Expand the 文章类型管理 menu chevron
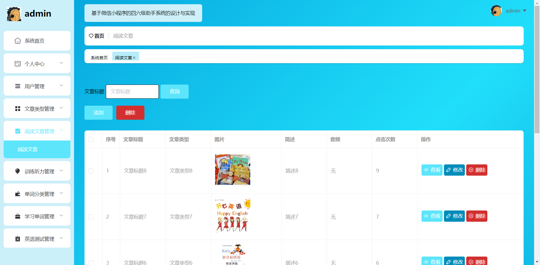 61,108
